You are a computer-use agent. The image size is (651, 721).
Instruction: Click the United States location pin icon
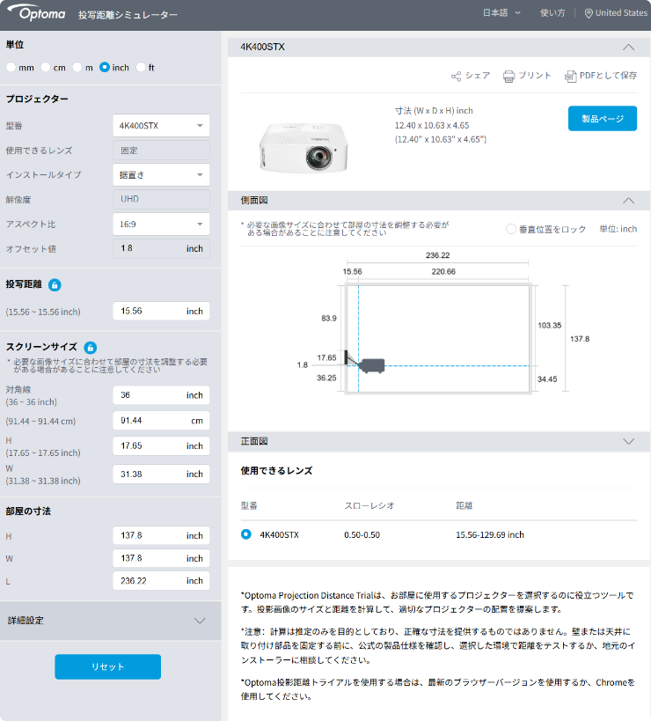[588, 13]
